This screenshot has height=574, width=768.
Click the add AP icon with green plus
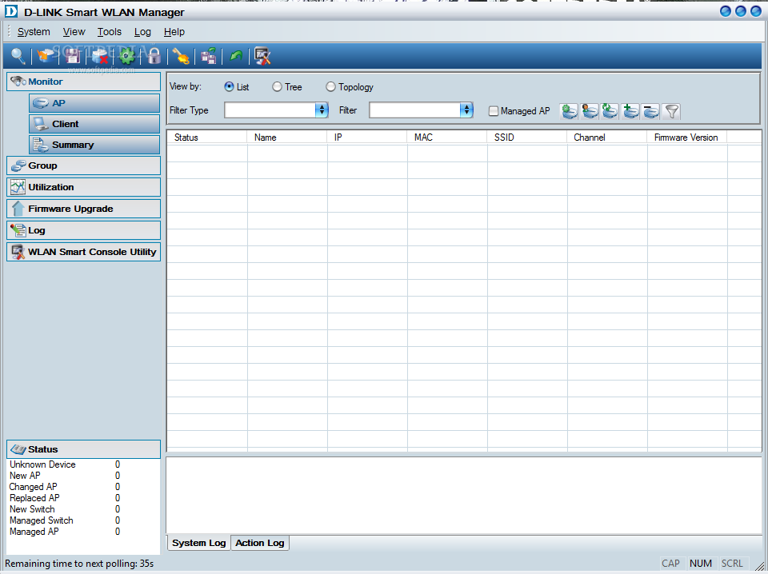(x=630, y=111)
